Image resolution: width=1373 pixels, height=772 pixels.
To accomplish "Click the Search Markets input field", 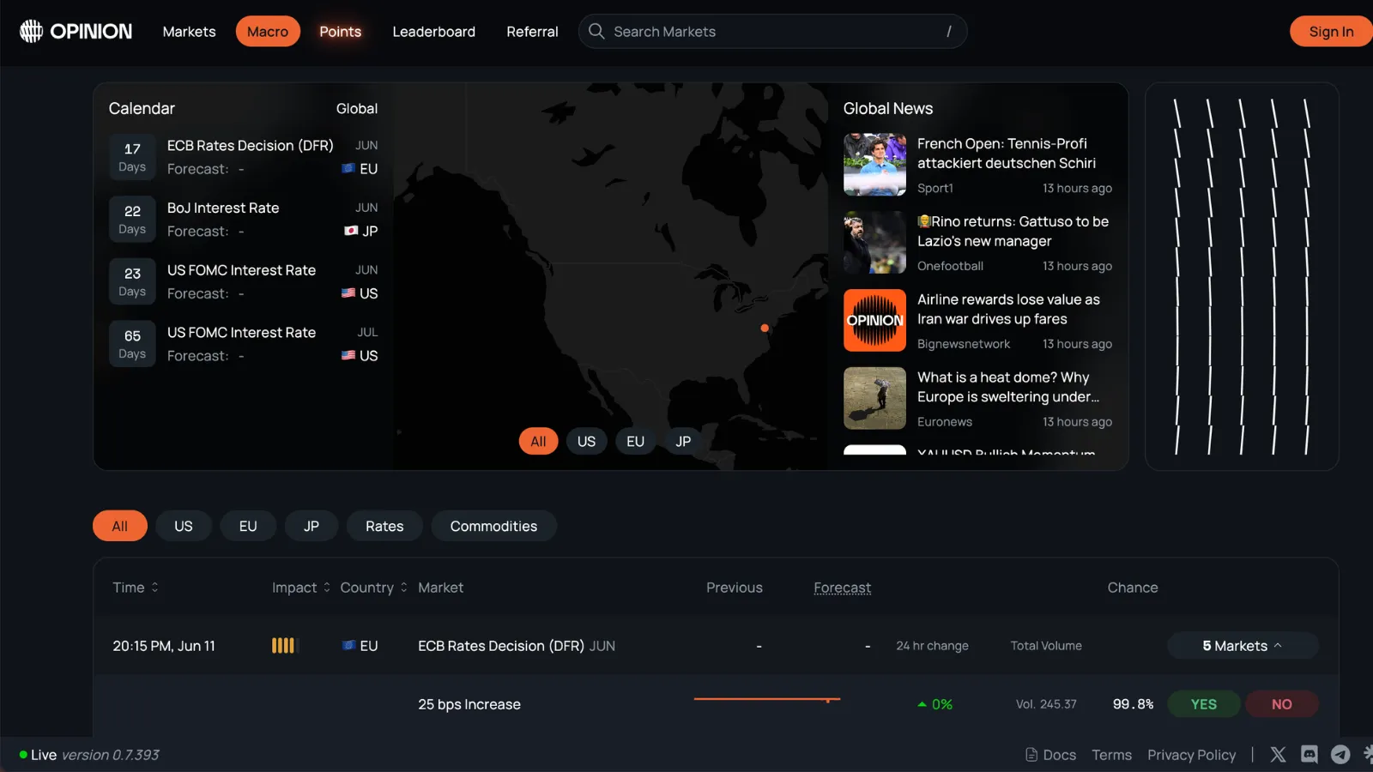I will click(x=772, y=32).
